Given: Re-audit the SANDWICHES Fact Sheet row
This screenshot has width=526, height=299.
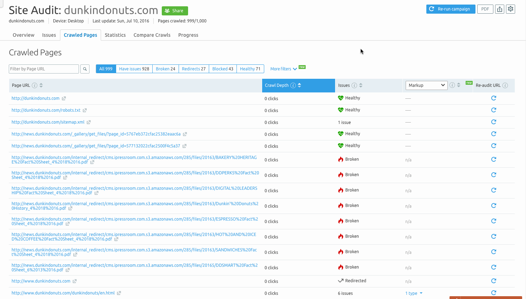Looking at the screenshot, I should point(494,252).
